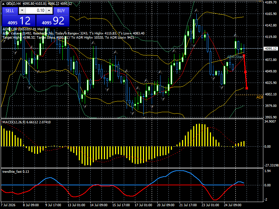
Task: Click the 21 Jul 17:00 time label
Action: [x=188, y=205]
